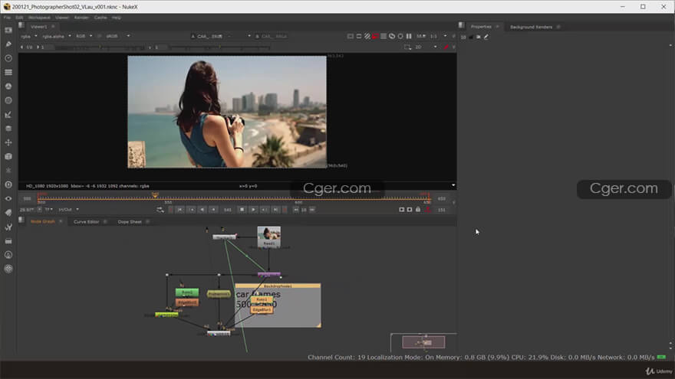The image size is (675, 379).
Task: Open the Workspace menu
Action: point(39,17)
